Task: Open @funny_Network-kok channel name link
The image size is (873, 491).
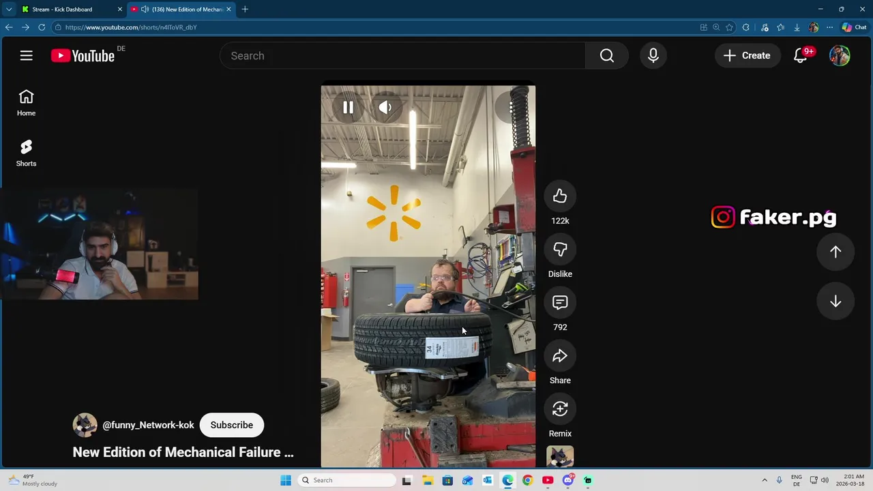Action: pos(148,425)
